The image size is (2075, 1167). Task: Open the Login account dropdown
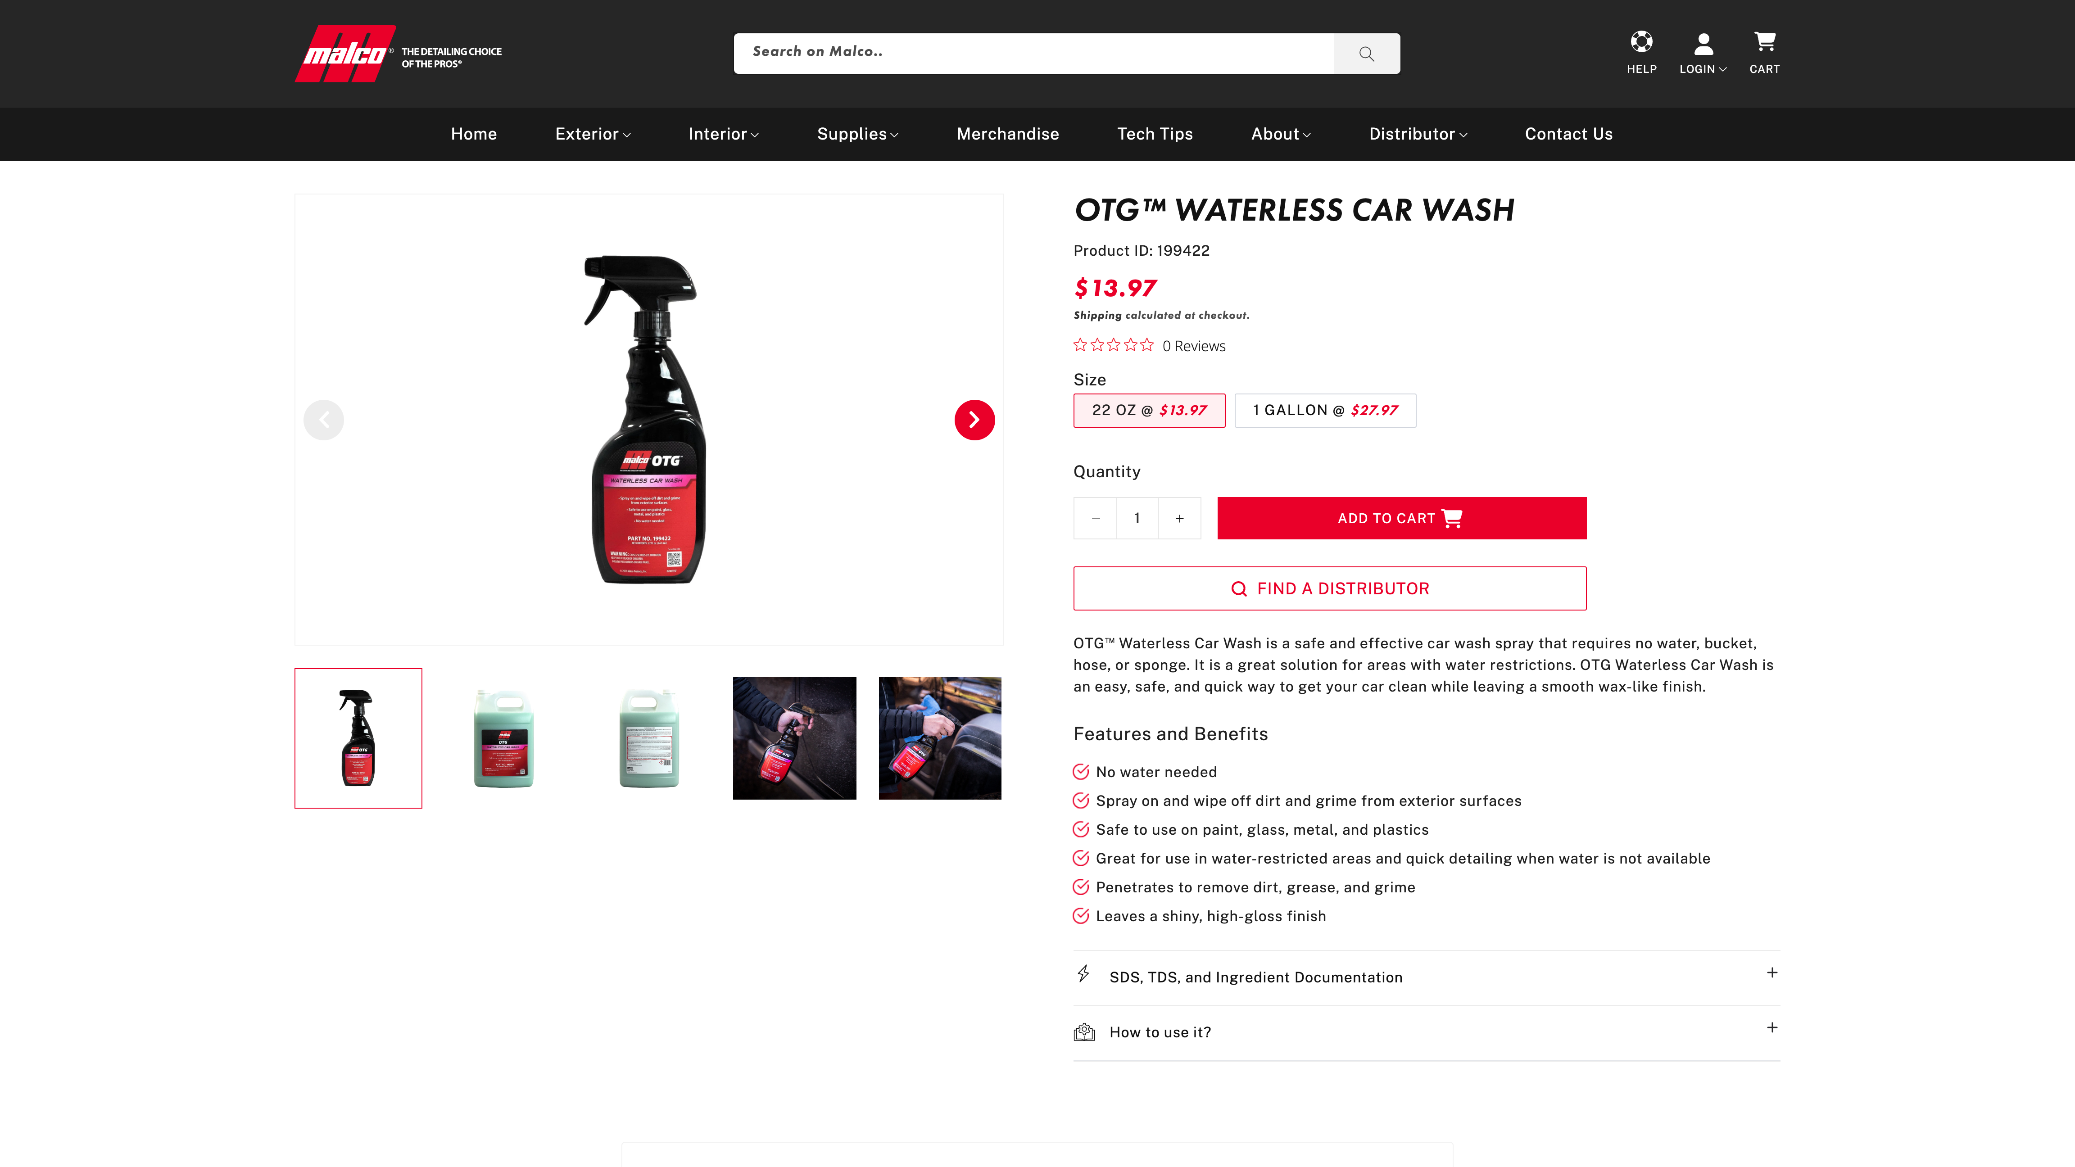click(1703, 53)
